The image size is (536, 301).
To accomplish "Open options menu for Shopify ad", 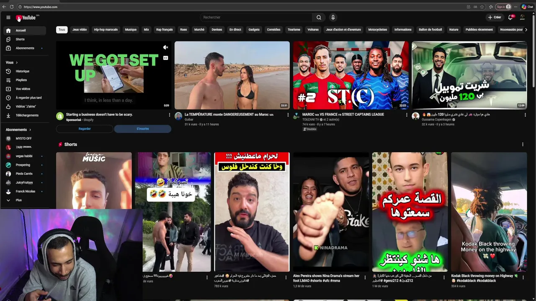I will click(170, 115).
